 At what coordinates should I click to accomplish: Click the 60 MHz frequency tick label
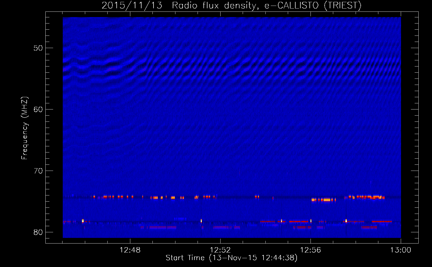pyautogui.click(x=38, y=109)
